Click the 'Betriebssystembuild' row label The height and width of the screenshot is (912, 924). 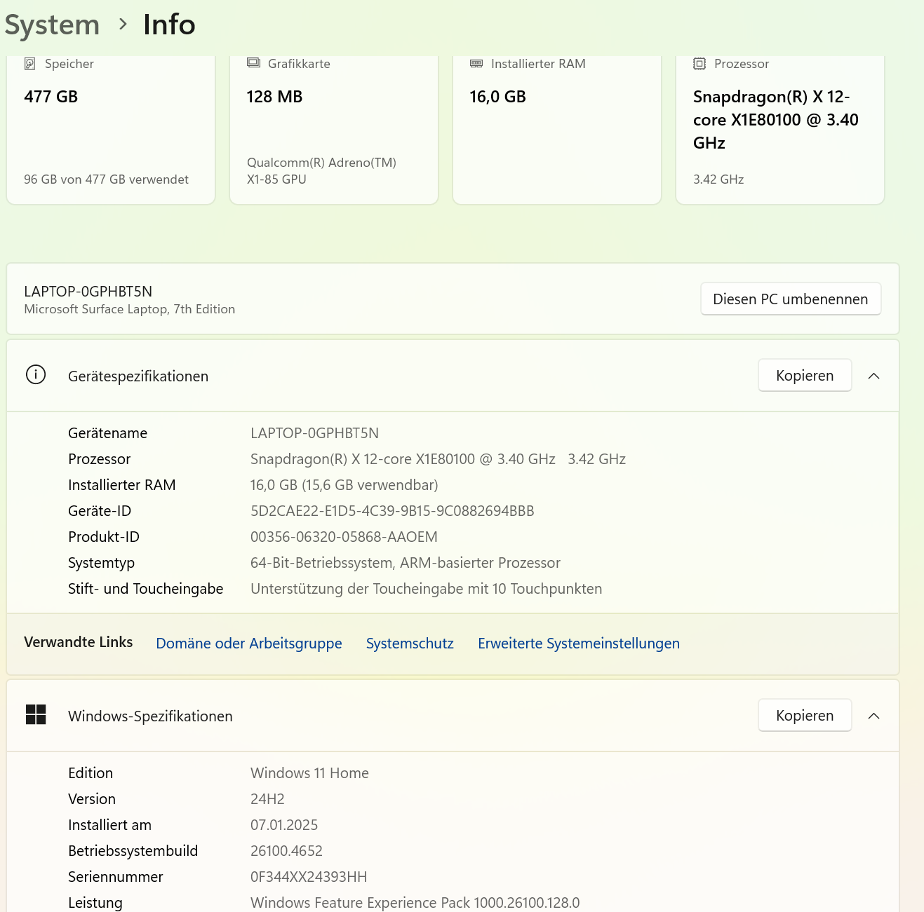click(133, 851)
